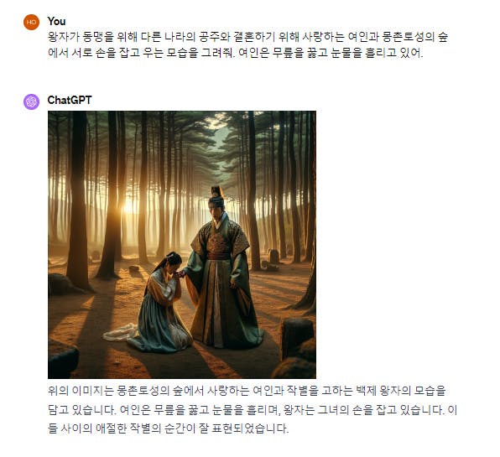
Task: Click the response line starting with "위의 이미지는"
Action: coord(247,391)
